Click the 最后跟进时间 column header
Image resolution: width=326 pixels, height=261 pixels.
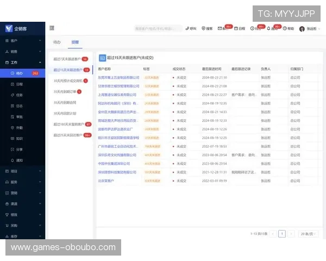(x=212, y=69)
